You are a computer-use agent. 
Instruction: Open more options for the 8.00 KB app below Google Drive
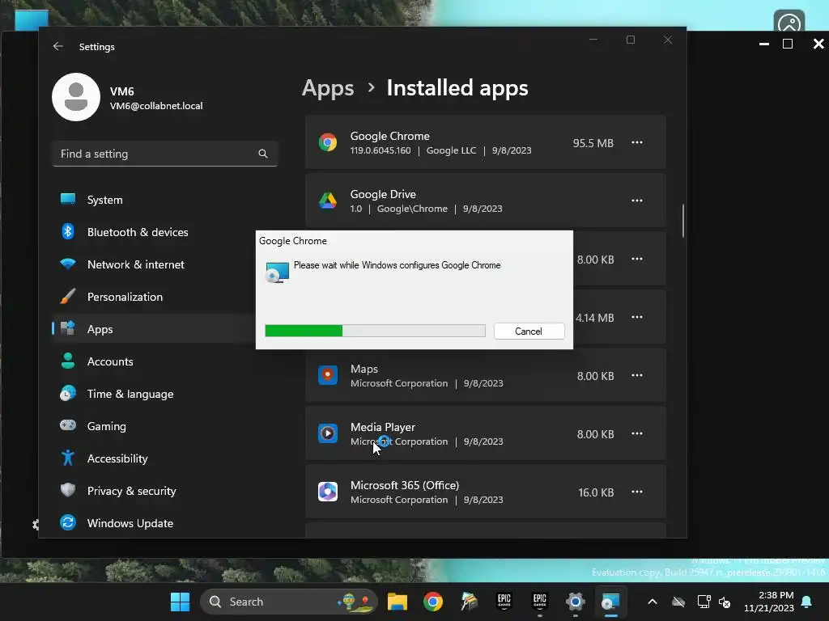[637, 259]
